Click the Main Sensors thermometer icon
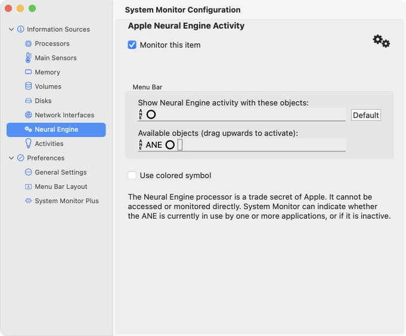This screenshot has width=406, height=336. click(28, 58)
